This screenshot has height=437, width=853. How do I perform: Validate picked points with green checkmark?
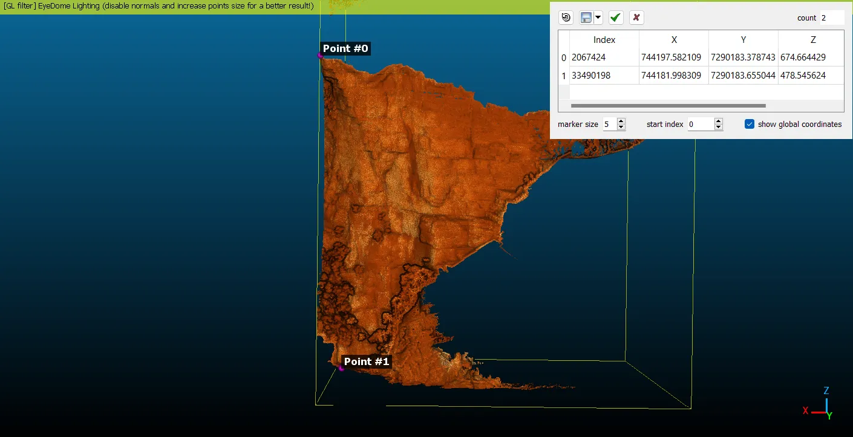616,18
